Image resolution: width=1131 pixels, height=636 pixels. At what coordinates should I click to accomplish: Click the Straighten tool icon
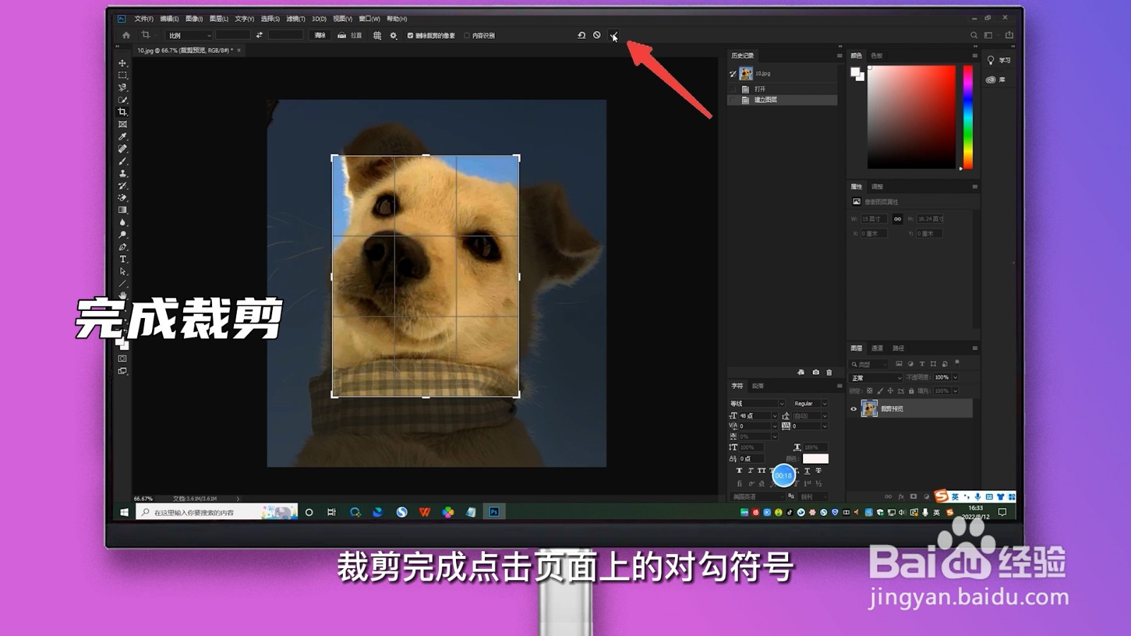[341, 35]
